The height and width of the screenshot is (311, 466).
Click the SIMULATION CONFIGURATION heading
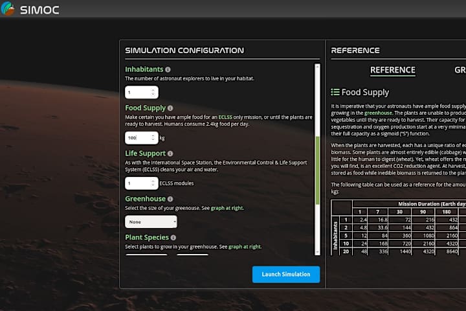pyautogui.click(x=184, y=51)
